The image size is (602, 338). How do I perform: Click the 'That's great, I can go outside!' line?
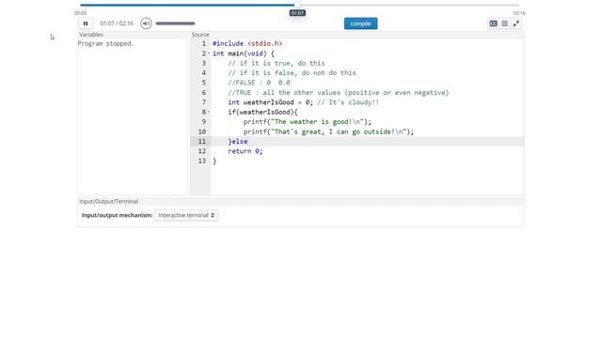click(x=328, y=131)
